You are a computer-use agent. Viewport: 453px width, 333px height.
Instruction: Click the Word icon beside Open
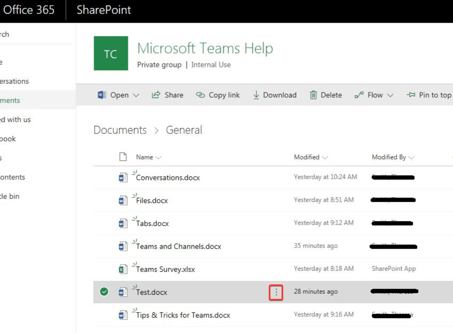(102, 95)
